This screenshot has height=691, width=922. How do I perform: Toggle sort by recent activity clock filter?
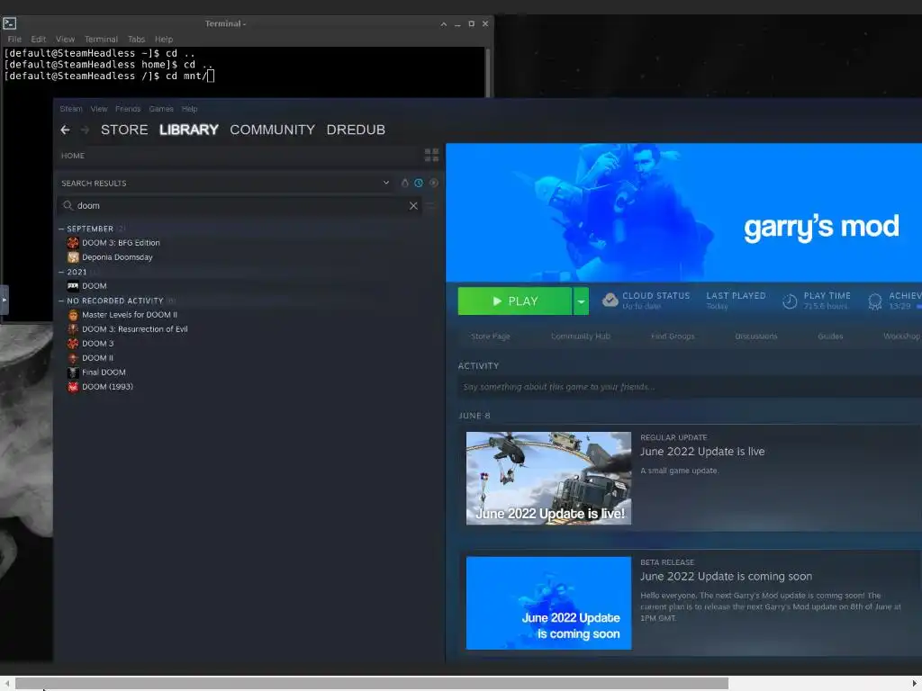point(419,183)
